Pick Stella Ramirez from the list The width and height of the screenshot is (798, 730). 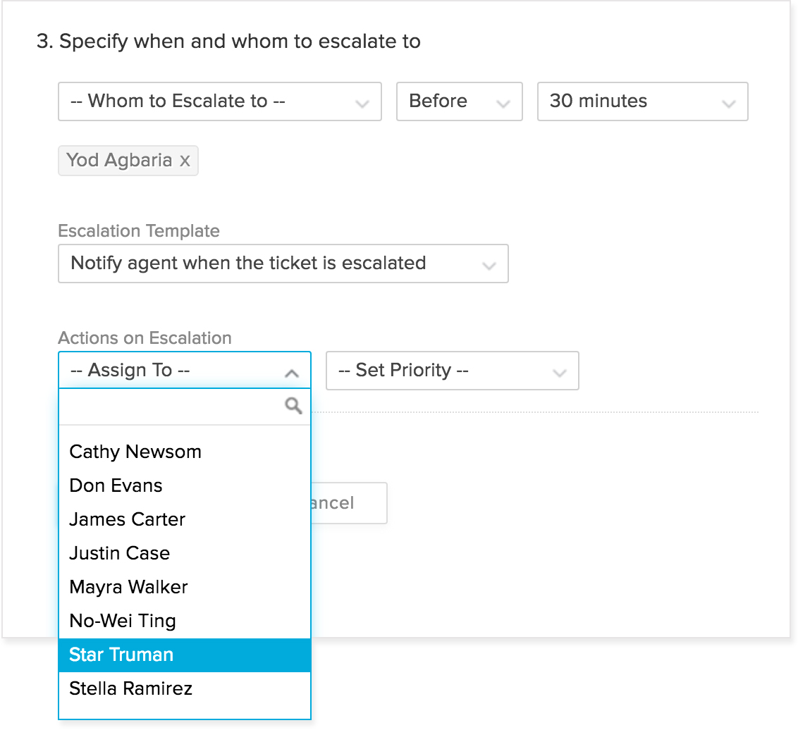[131, 688]
